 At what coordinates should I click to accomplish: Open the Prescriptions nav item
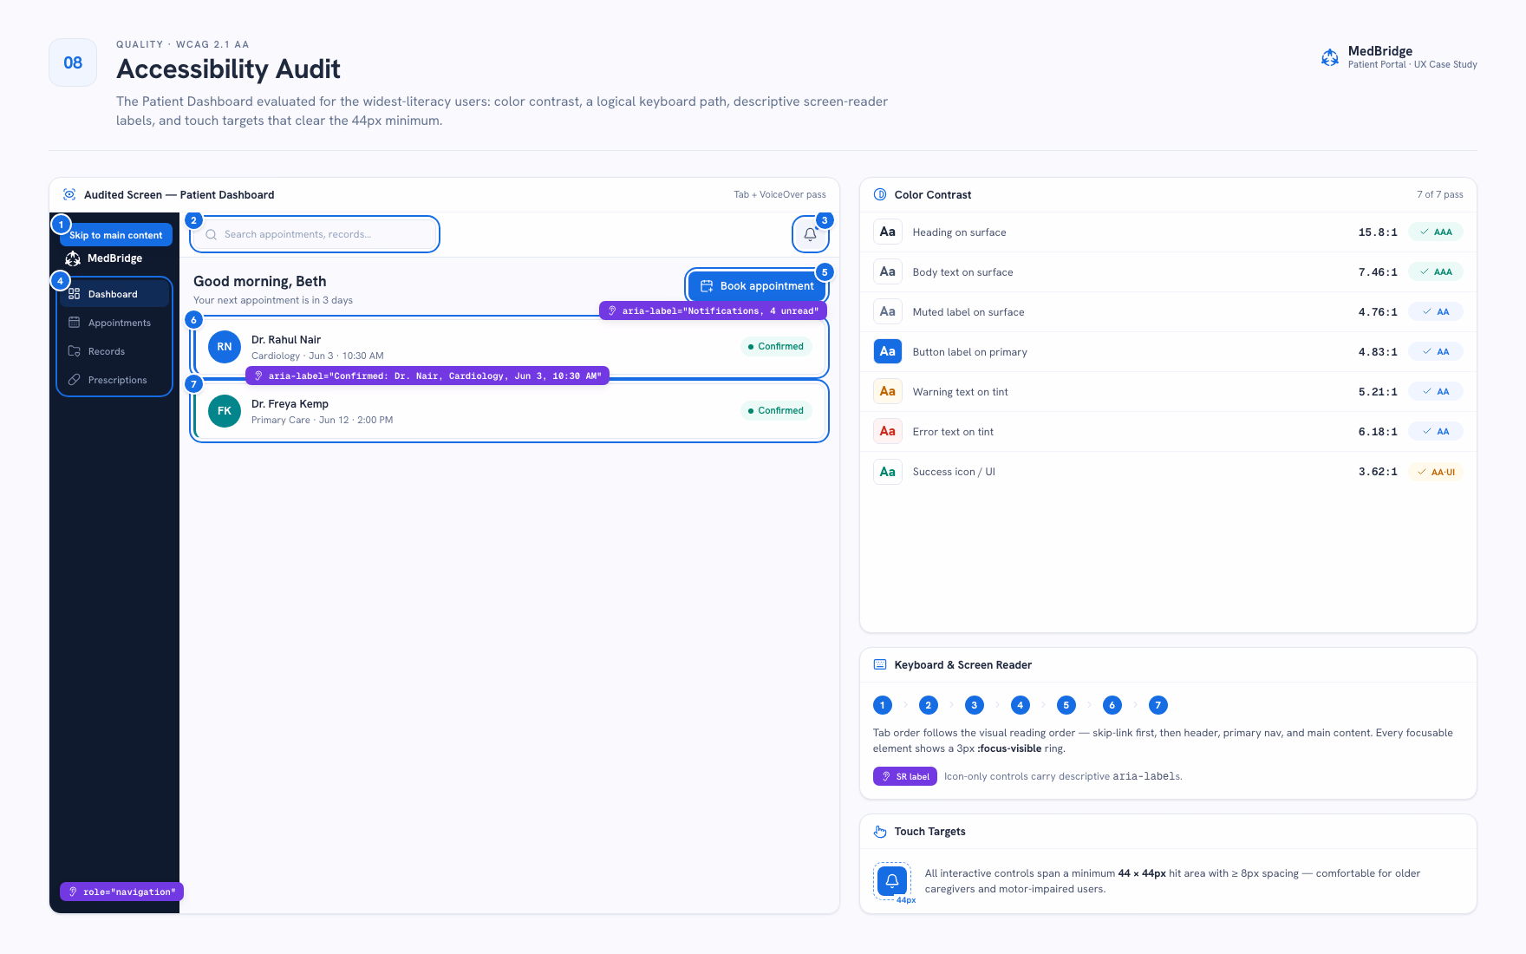tap(114, 380)
